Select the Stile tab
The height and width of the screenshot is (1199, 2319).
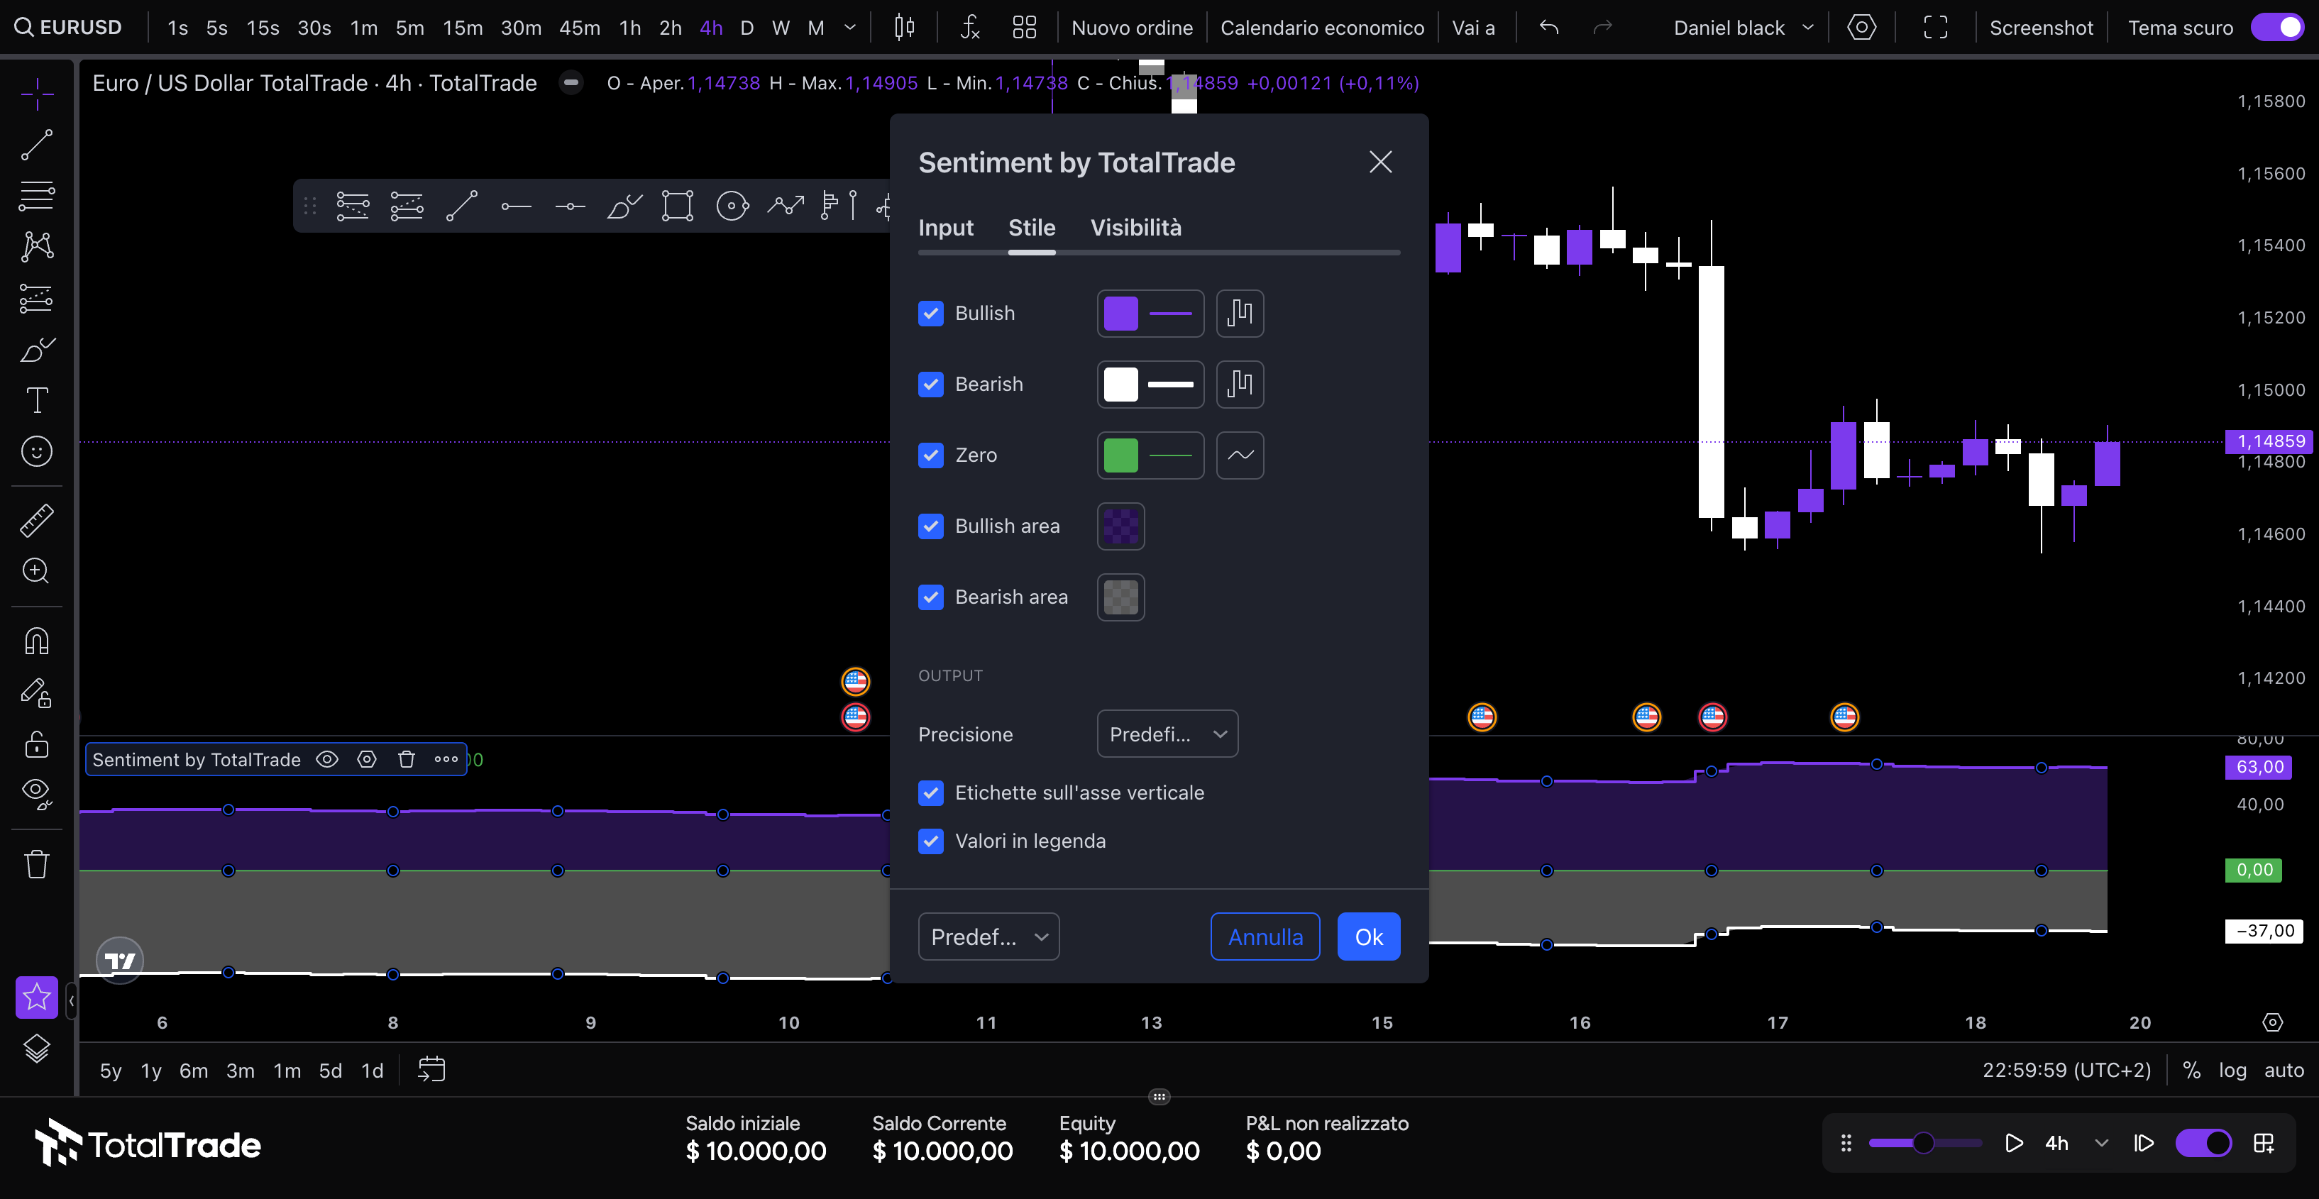1032,228
